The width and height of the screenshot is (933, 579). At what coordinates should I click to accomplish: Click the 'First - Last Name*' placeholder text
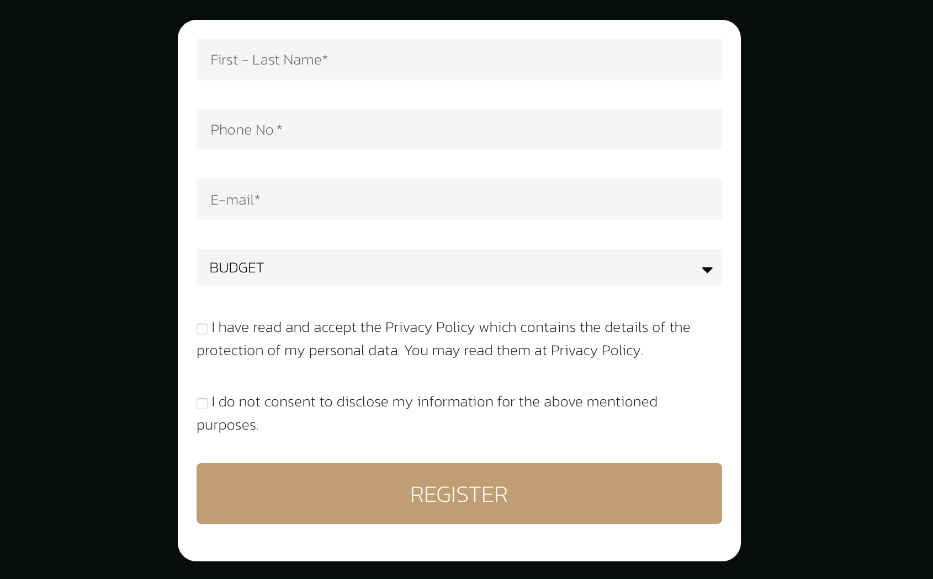269,60
